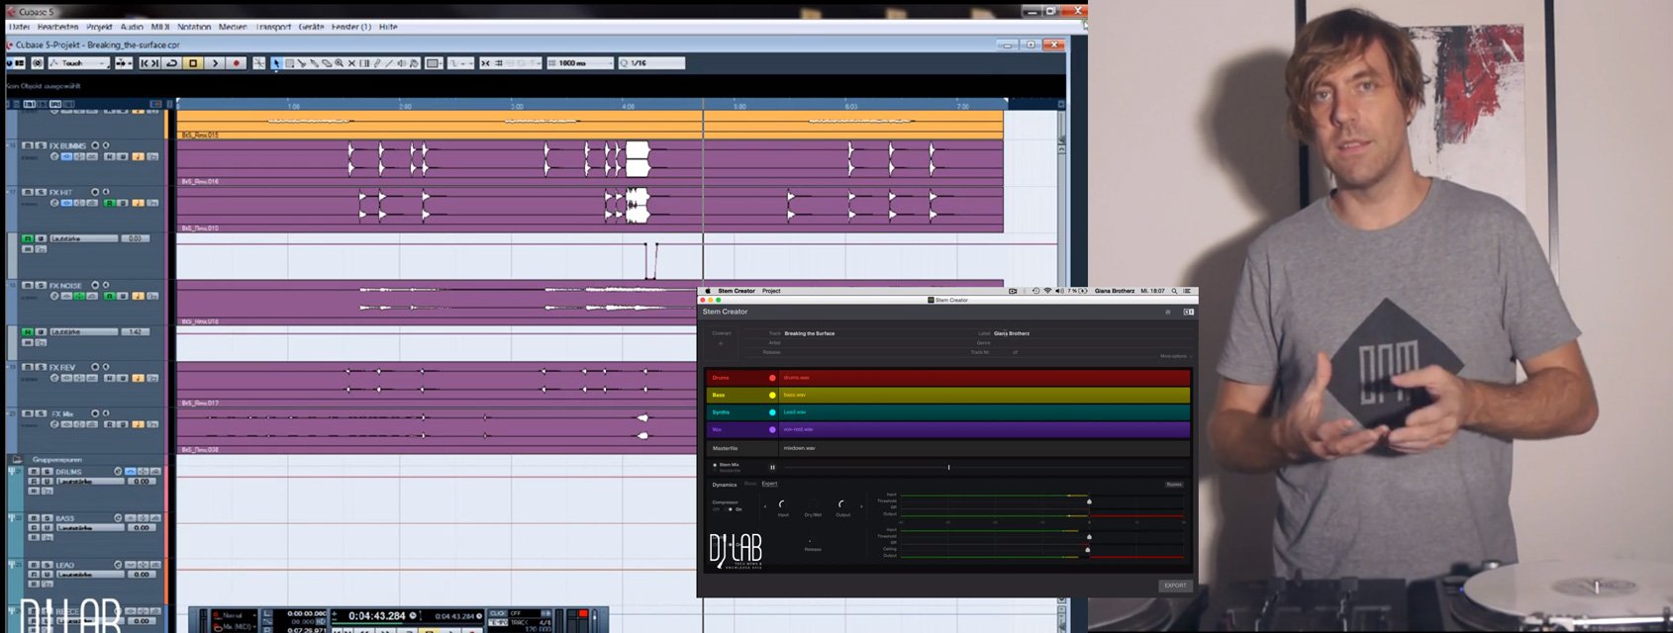This screenshot has height=633, width=1673.
Task: Solo the FX HIT track
Action: tap(41, 192)
